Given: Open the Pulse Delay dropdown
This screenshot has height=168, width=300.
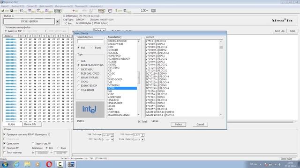Looking at the screenshot, I should point(142,140).
